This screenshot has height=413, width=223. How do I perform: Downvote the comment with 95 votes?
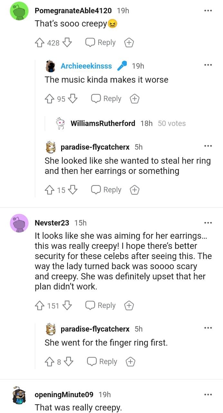pos(73,99)
